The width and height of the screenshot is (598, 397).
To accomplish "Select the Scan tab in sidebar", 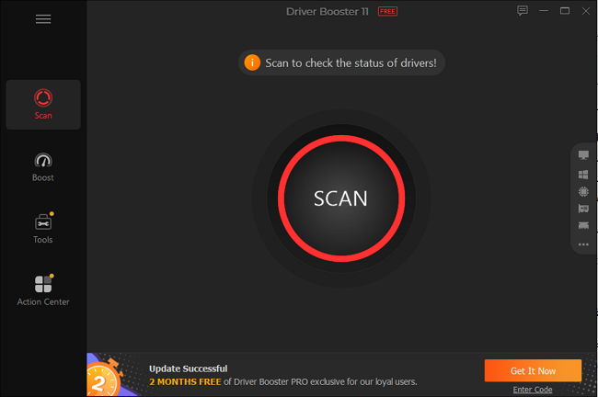I will pos(43,105).
